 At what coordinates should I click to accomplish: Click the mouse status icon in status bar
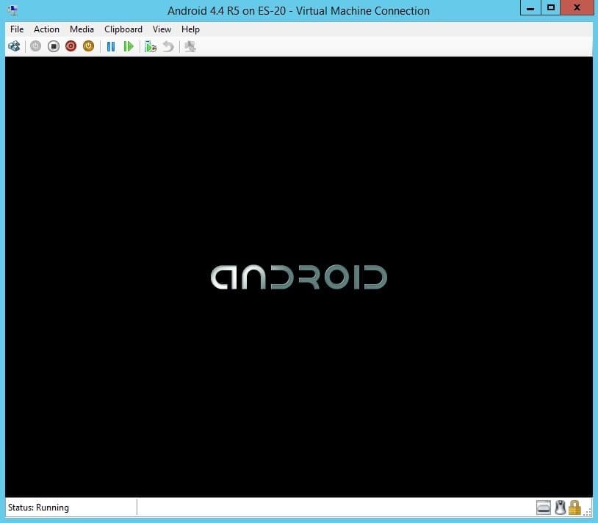pyautogui.click(x=560, y=508)
